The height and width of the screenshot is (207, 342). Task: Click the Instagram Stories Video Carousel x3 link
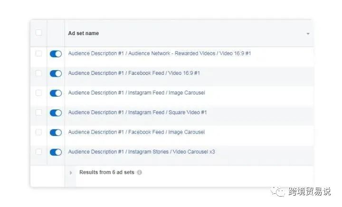coord(142,152)
